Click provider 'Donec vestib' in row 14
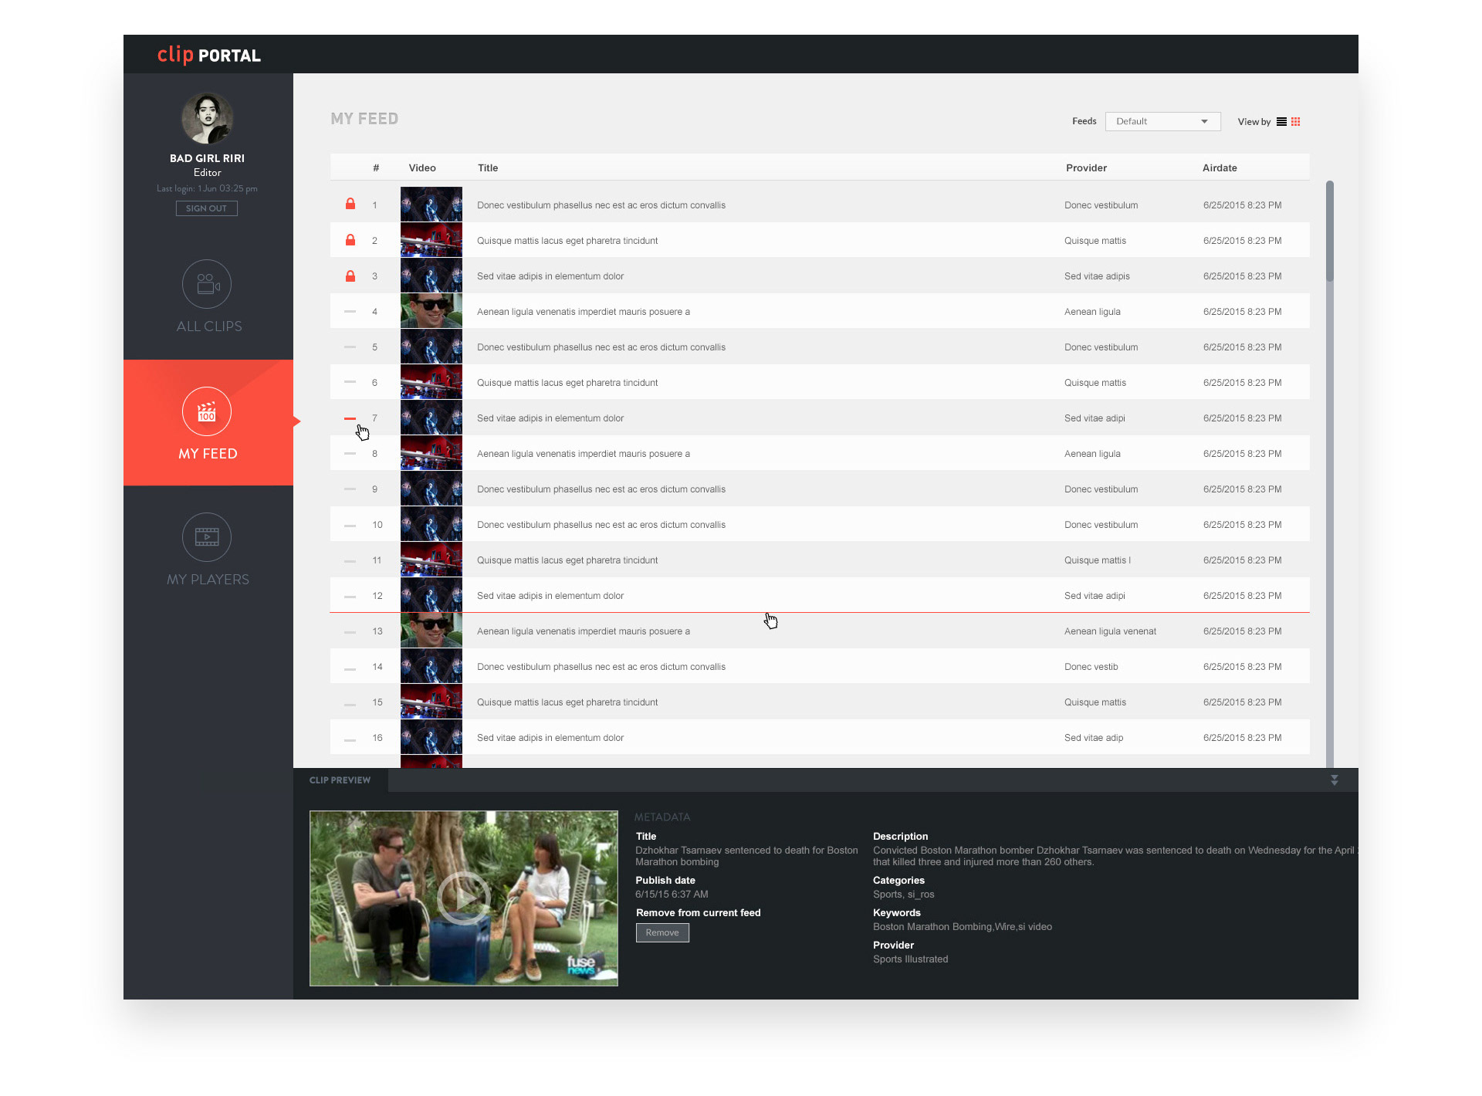 (1091, 667)
